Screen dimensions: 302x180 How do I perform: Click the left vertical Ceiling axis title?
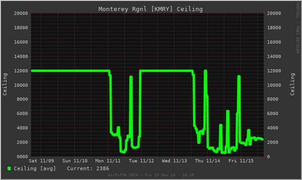point(5,84)
